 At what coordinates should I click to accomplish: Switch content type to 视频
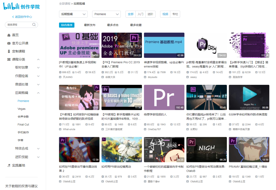click(165, 14)
